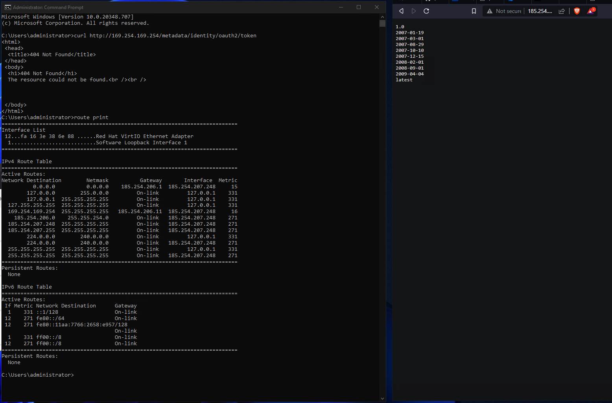Click the Brave Rewards triangle icon with badge
This screenshot has height=403, width=612.
point(590,11)
